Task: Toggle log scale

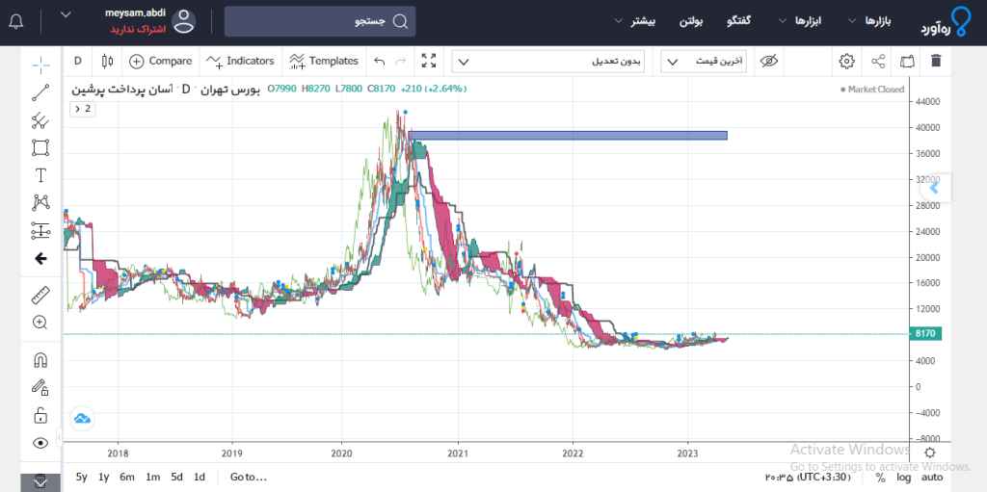Action: tap(904, 478)
